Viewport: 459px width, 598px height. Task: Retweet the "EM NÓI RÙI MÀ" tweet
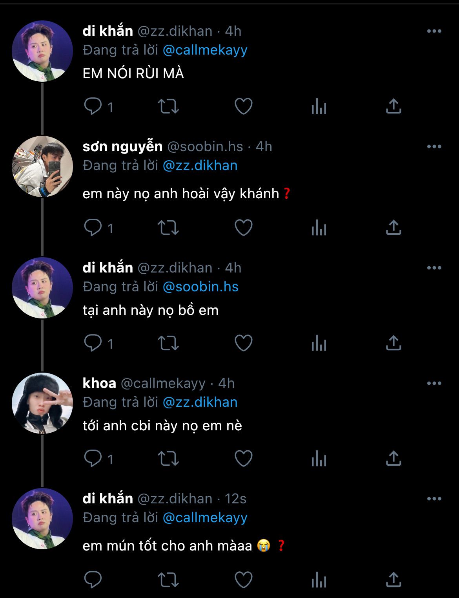[168, 106]
